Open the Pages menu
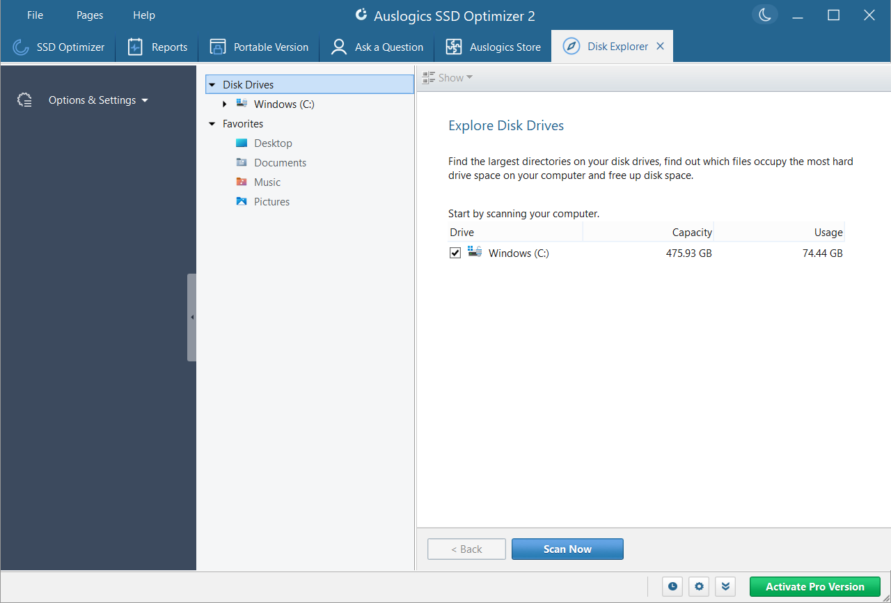 (89, 15)
